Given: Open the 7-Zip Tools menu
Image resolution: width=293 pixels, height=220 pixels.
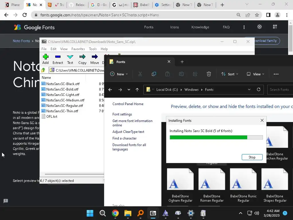Looking at the screenshot, I should coord(93,49).
